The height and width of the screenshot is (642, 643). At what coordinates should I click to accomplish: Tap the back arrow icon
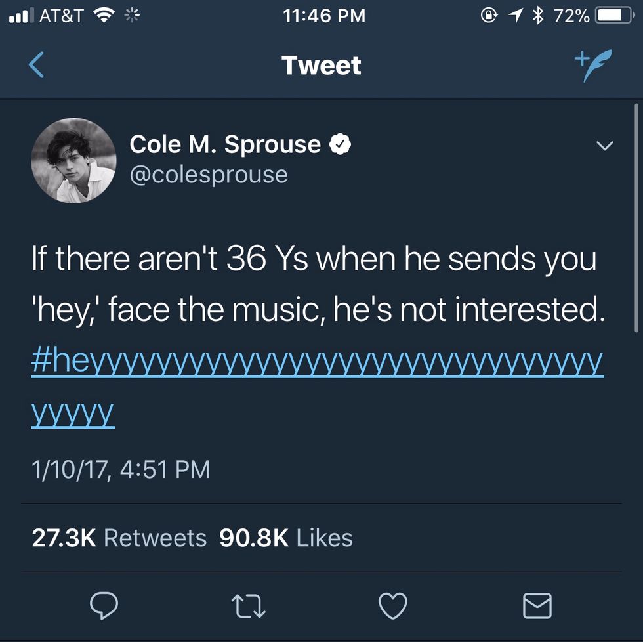pos(37,66)
